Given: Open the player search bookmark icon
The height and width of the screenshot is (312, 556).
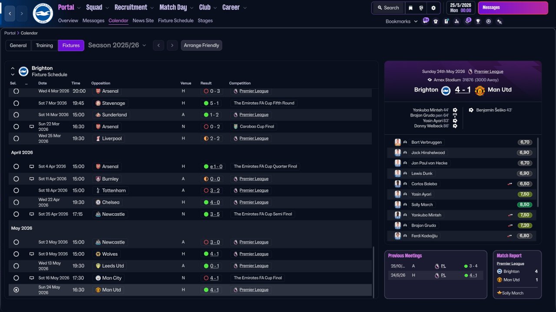Looking at the screenshot, I should pos(457,21).
